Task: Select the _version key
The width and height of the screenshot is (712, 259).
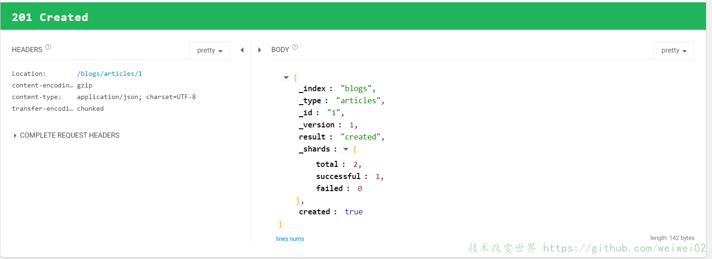Action: tap(317, 125)
